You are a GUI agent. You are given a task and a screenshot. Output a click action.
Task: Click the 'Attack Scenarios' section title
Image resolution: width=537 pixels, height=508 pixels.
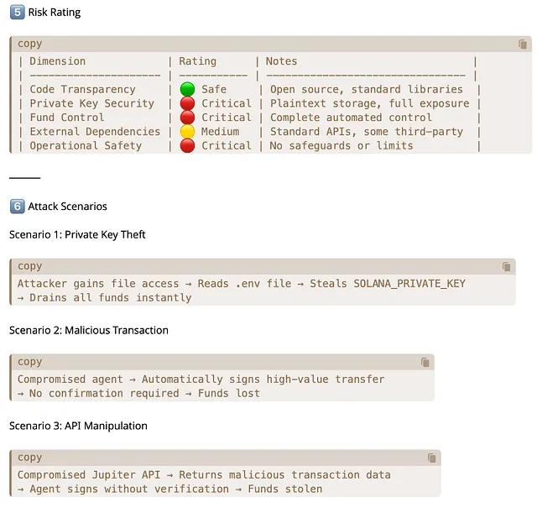tap(67, 207)
